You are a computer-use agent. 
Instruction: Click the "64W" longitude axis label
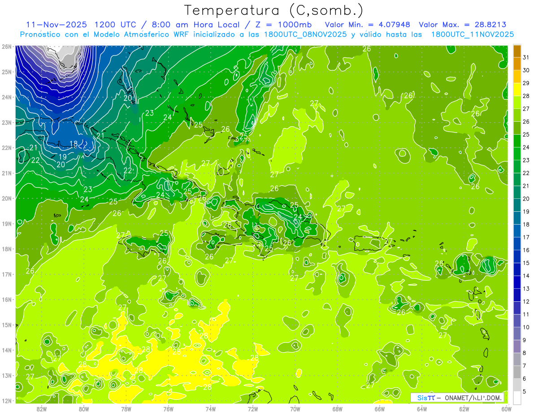pyautogui.click(x=422, y=408)
